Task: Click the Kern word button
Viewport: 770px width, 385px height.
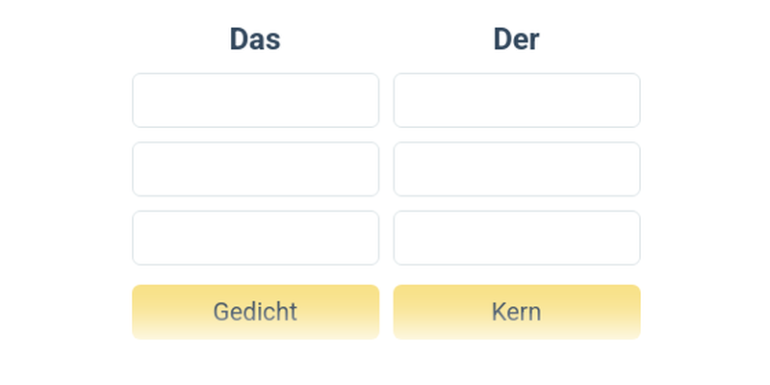Action: pos(516,312)
